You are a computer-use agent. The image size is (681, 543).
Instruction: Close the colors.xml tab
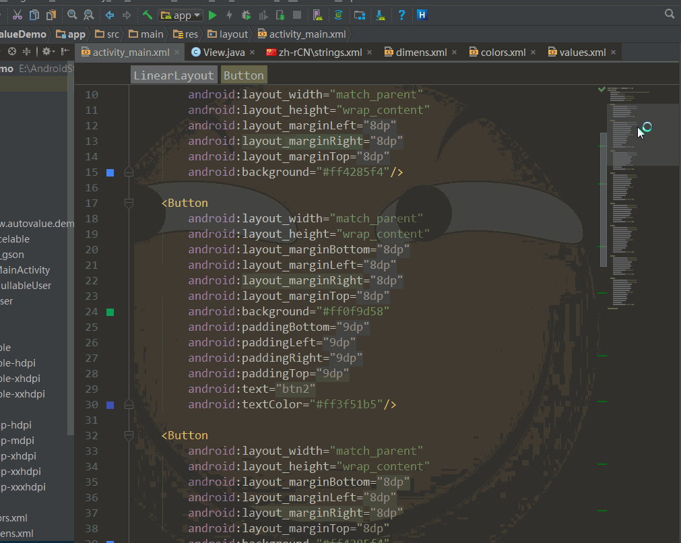click(533, 53)
